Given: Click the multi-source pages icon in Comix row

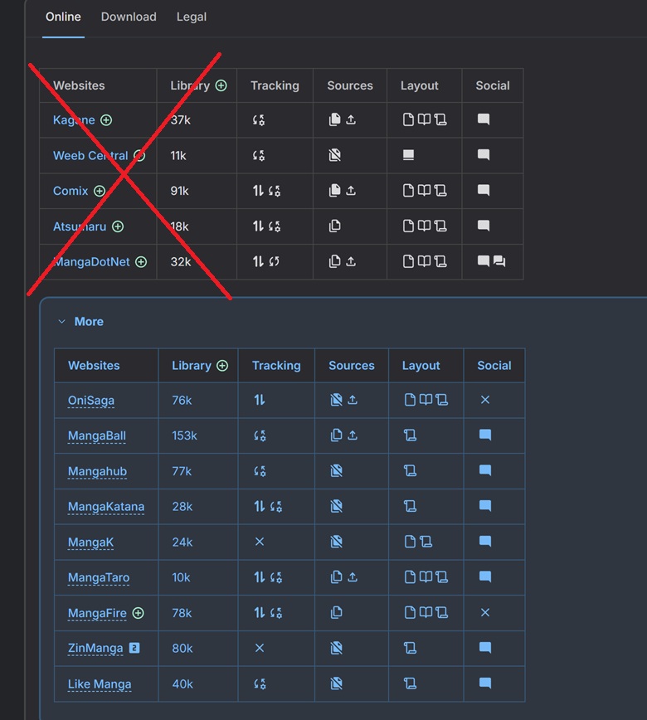Looking at the screenshot, I should tap(335, 190).
